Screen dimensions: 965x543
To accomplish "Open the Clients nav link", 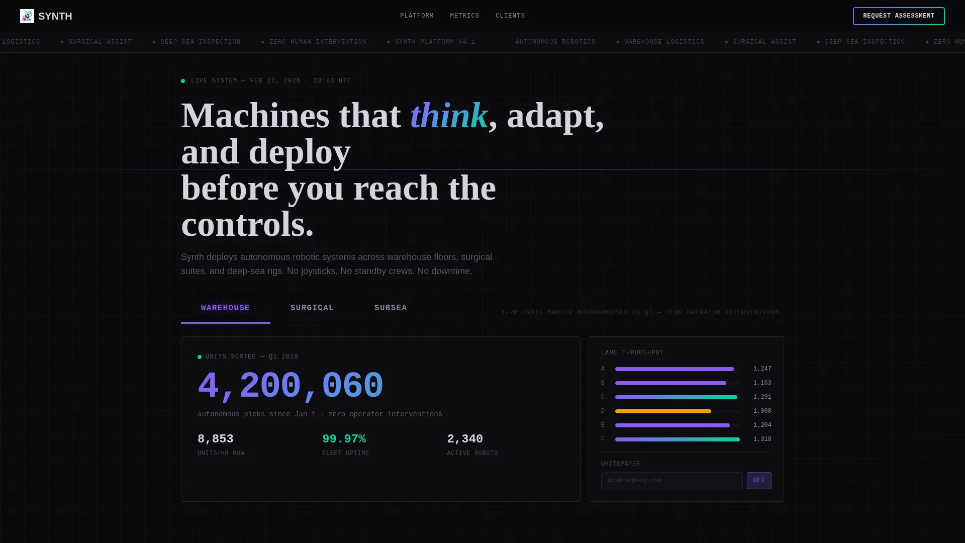I will pyautogui.click(x=510, y=16).
